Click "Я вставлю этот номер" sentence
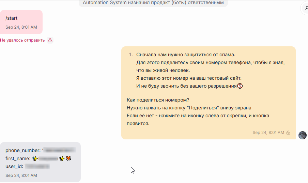Viewport: 308px width, 183px height. pyautogui.click(x=189, y=78)
